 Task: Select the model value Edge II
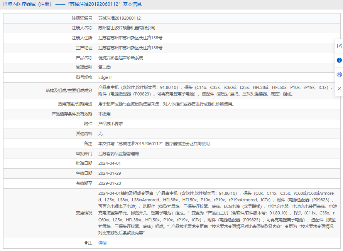click(x=105, y=77)
